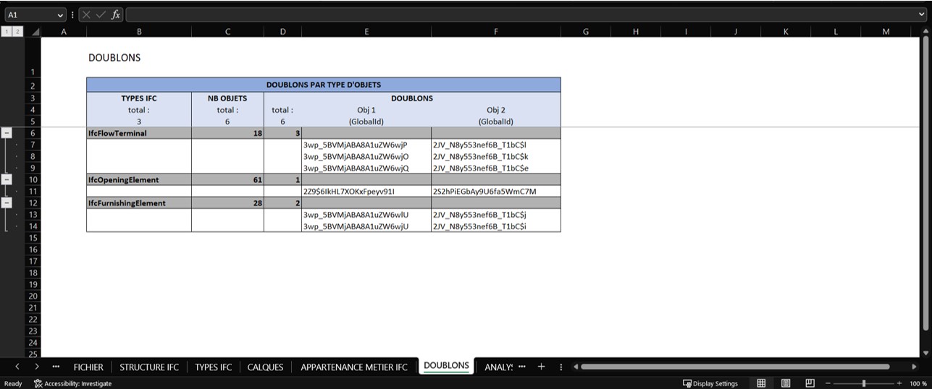932x389 pixels.
Task: Click Accessibility: Investigate status item
Action: [72, 383]
